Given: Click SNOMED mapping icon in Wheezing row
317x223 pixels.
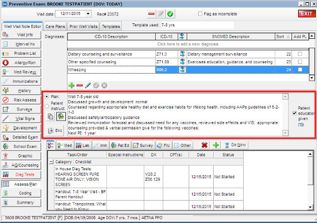Looking at the screenshot, I should pyautogui.click(x=182, y=70).
